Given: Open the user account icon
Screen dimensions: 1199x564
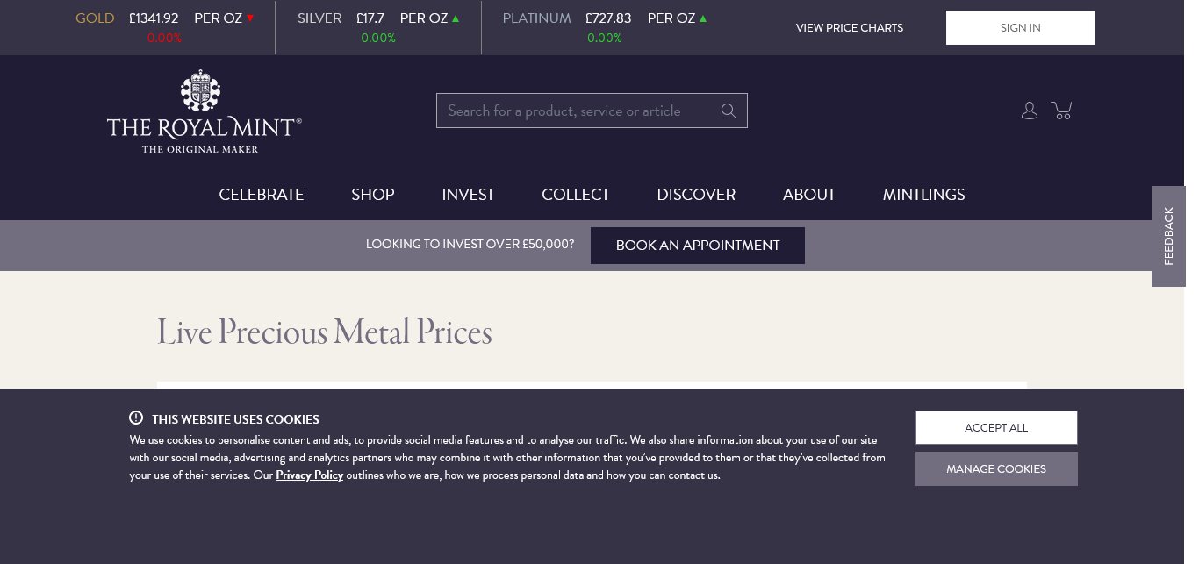Looking at the screenshot, I should [x=1030, y=111].
